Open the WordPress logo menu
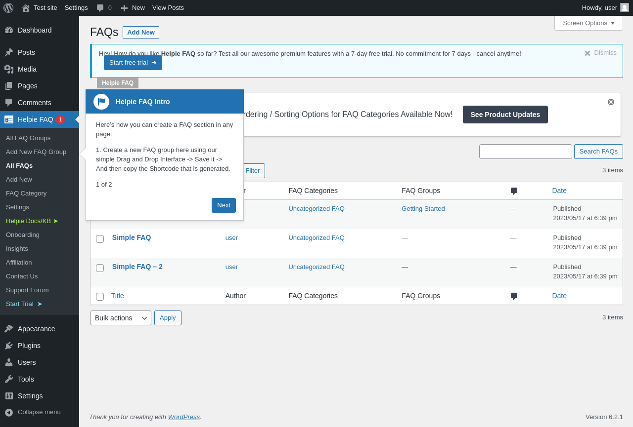633x427 pixels. pyautogui.click(x=8, y=8)
